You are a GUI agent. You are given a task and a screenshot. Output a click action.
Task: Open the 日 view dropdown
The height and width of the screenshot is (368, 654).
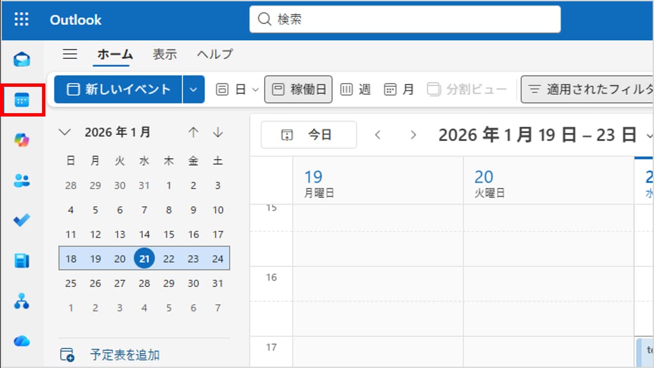pos(238,90)
